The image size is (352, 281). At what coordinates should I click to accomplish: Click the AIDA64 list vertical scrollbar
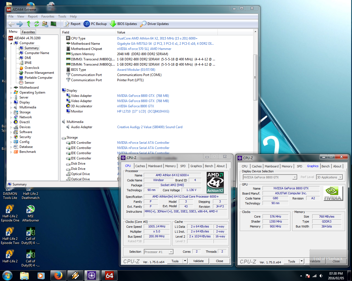(x=255, y=77)
